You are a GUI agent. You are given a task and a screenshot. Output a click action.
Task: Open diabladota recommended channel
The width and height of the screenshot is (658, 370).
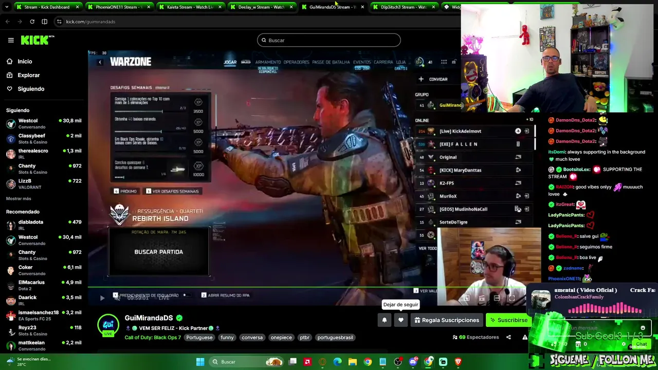tap(44, 225)
